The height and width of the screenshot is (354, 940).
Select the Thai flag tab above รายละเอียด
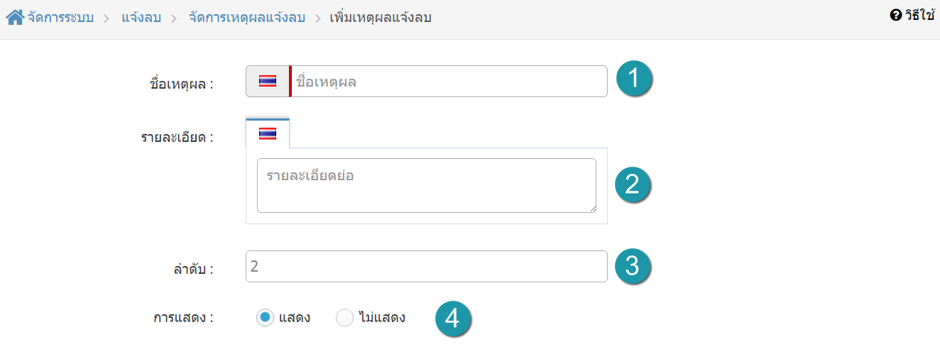click(268, 133)
